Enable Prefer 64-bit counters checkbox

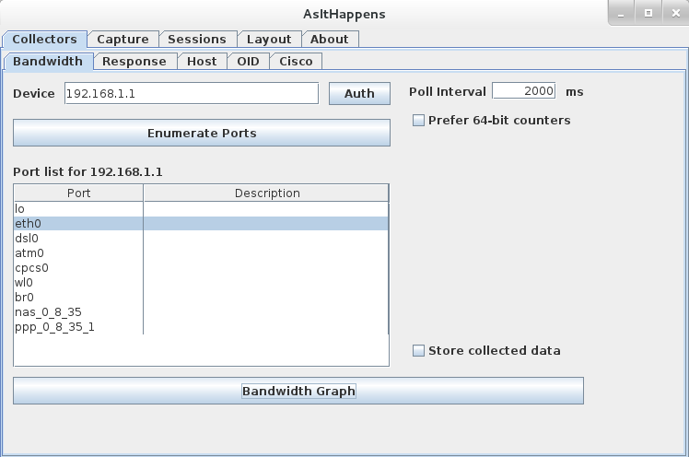[x=419, y=121]
